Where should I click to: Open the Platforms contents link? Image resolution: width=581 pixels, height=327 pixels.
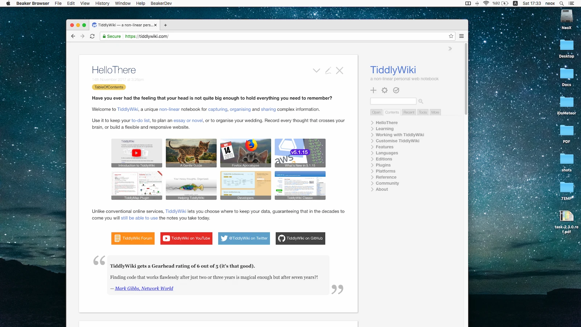[385, 171]
